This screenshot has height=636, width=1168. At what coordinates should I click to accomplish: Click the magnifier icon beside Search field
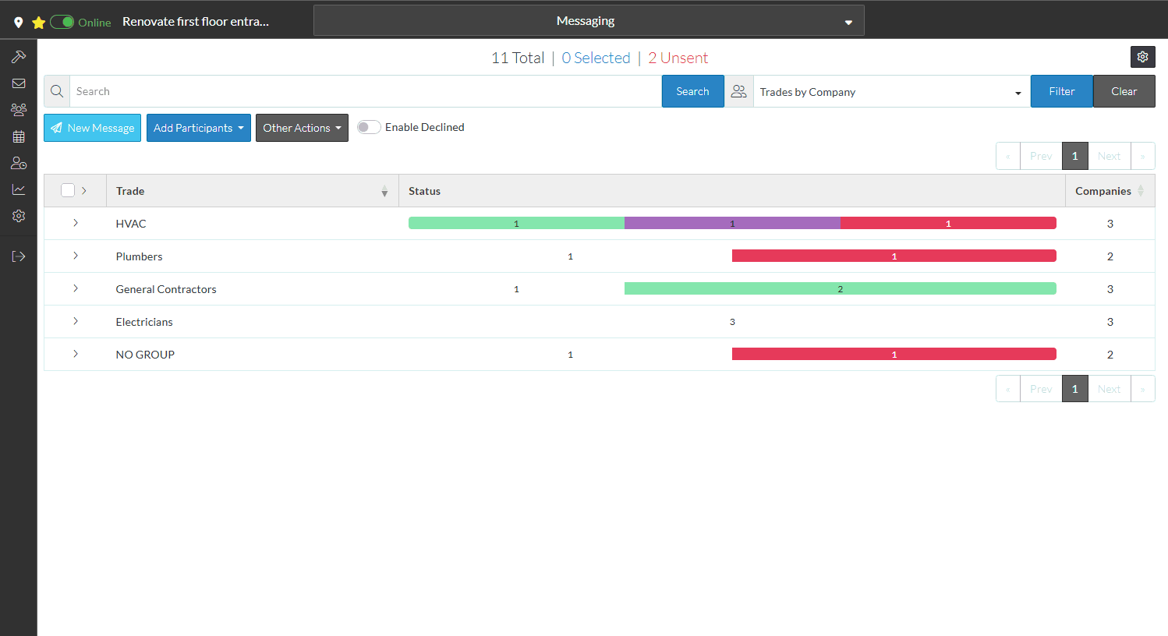(x=57, y=91)
